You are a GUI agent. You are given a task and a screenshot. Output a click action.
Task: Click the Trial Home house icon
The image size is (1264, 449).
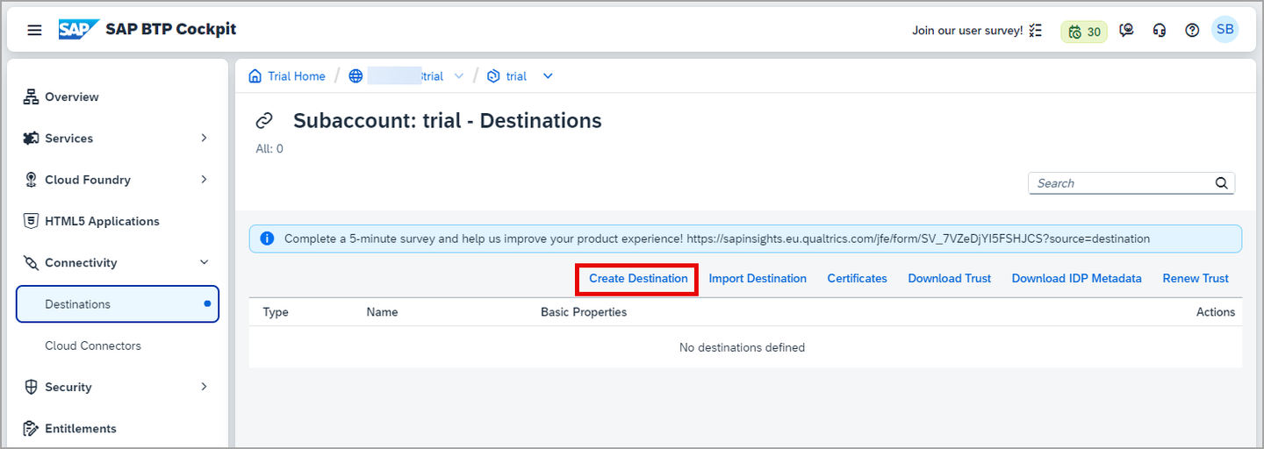[255, 76]
